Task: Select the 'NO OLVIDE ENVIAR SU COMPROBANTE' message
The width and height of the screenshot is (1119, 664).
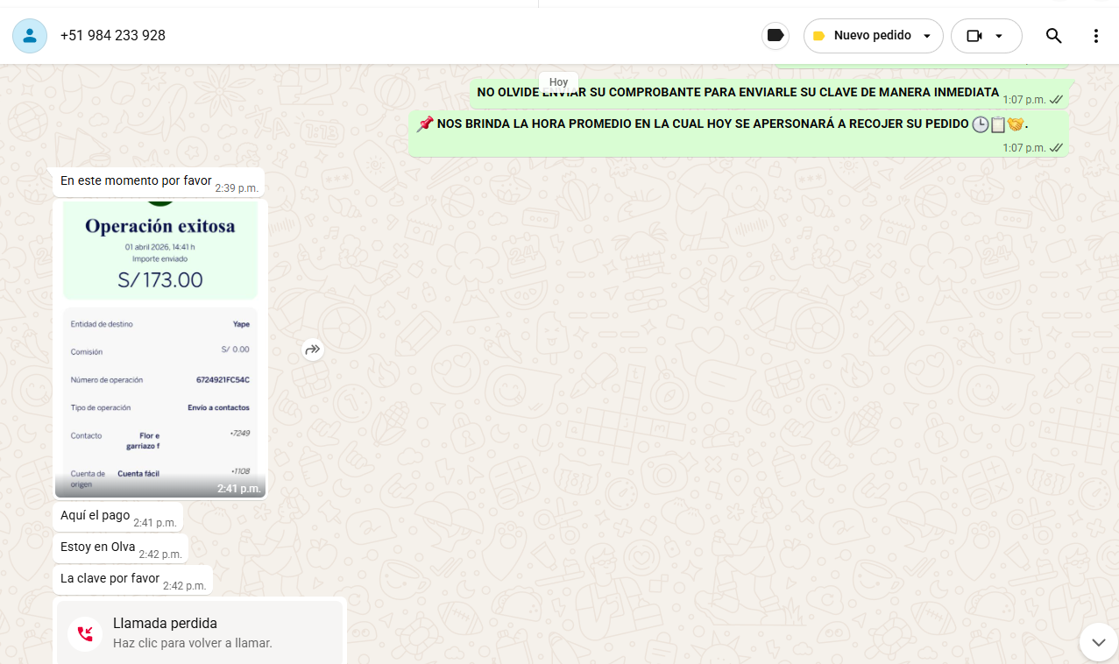Action: point(737,93)
